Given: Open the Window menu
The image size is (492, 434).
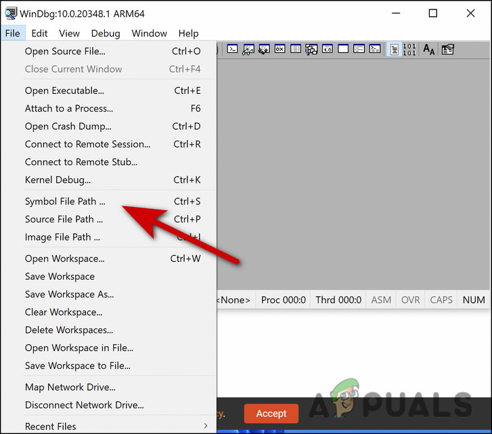Looking at the screenshot, I should [x=149, y=33].
